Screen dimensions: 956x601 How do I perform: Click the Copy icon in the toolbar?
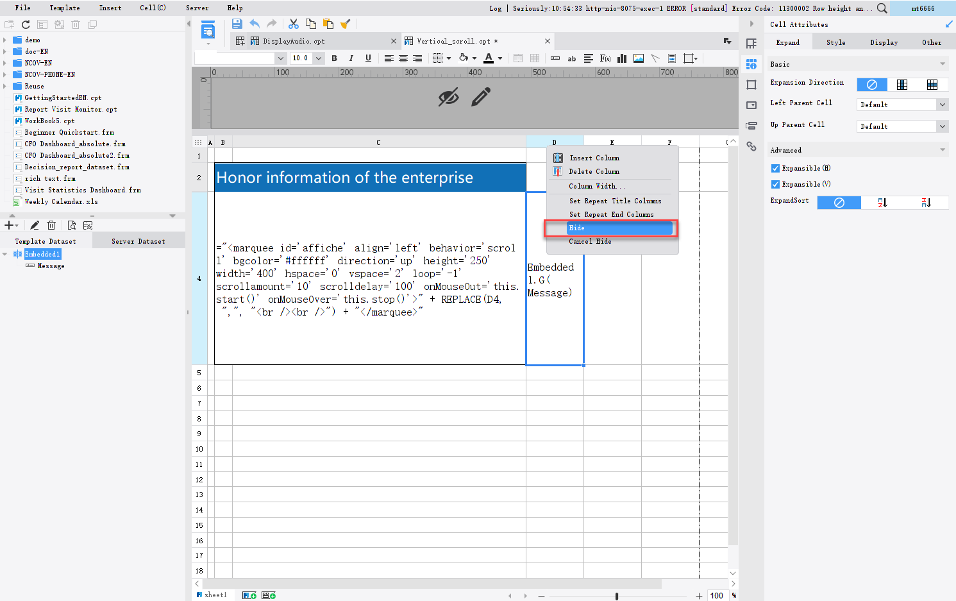311,24
